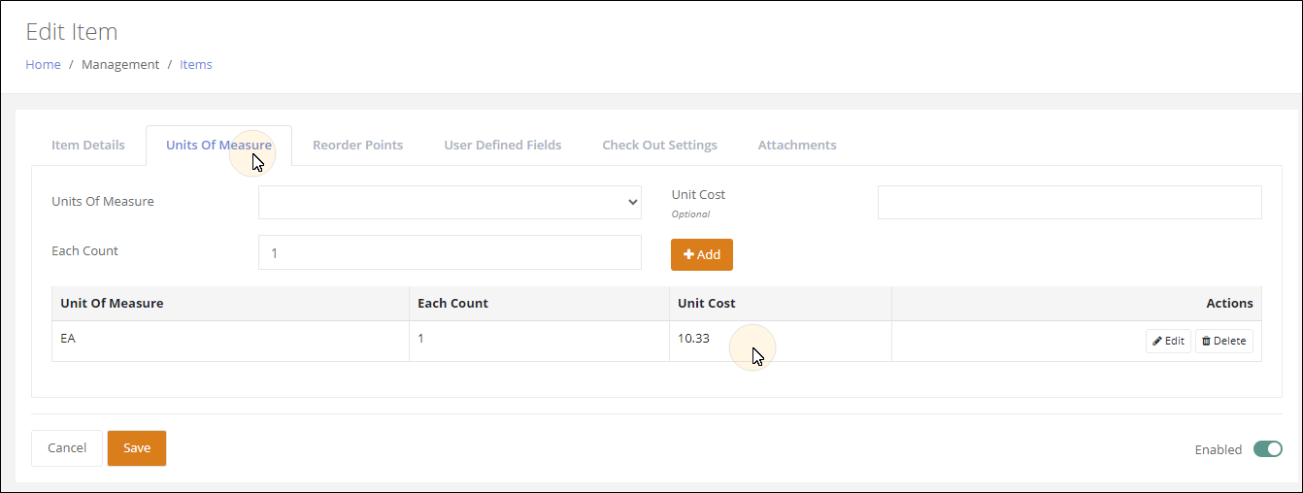The image size is (1303, 493).
Task: Go to the Check Out Settings tab
Action: pos(659,145)
